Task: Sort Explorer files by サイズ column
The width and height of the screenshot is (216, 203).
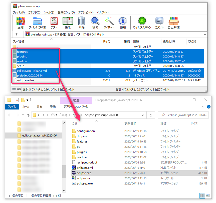Action: pyautogui.click(x=199, y=123)
